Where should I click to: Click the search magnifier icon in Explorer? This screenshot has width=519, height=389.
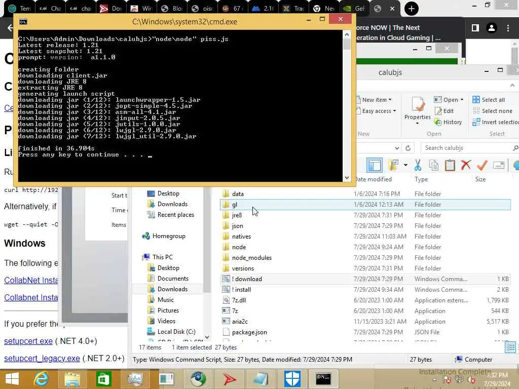point(515,148)
